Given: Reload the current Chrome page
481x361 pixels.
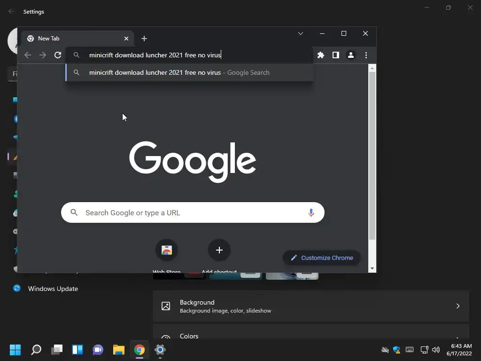Looking at the screenshot, I should click(x=58, y=55).
